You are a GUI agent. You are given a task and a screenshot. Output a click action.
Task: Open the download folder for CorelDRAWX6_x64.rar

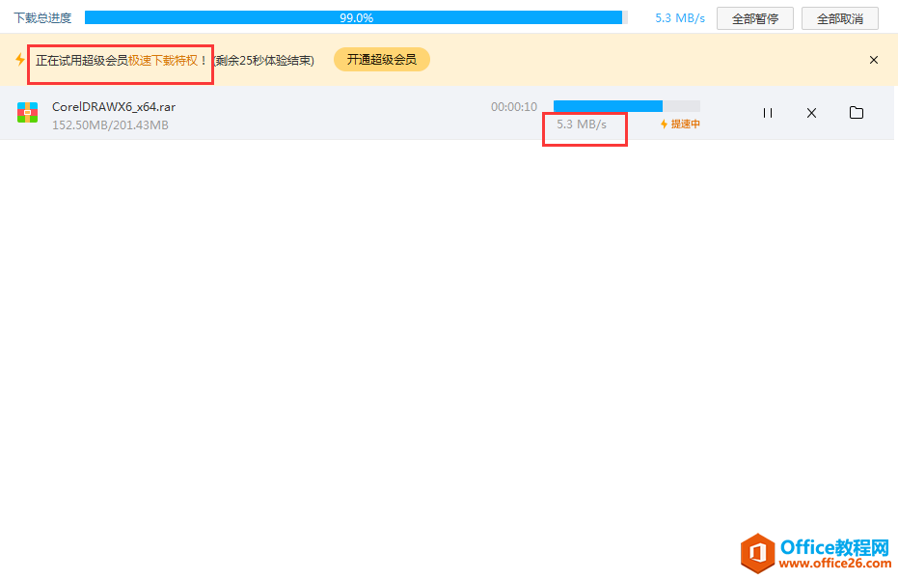(x=857, y=112)
